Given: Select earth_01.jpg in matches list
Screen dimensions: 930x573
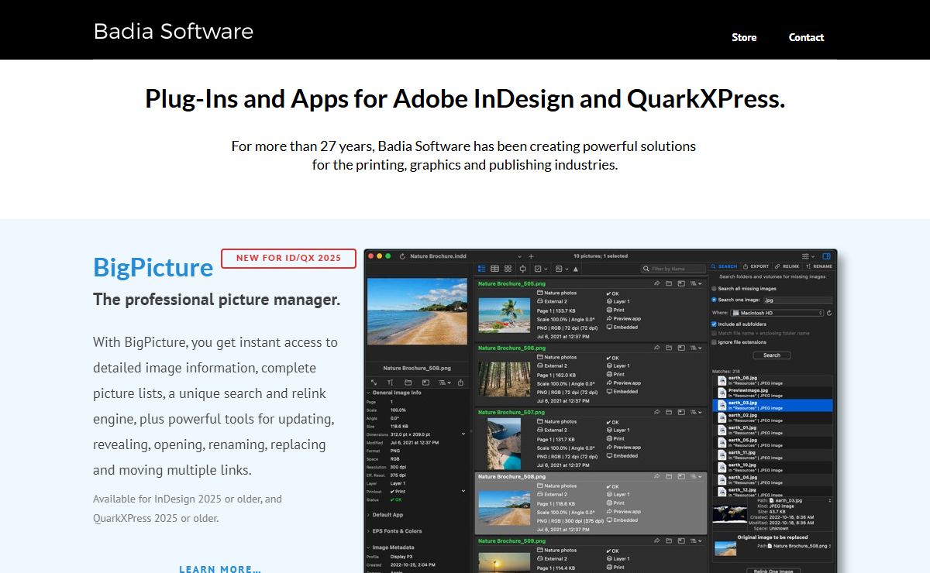Looking at the screenshot, I should pyautogui.click(x=773, y=431).
